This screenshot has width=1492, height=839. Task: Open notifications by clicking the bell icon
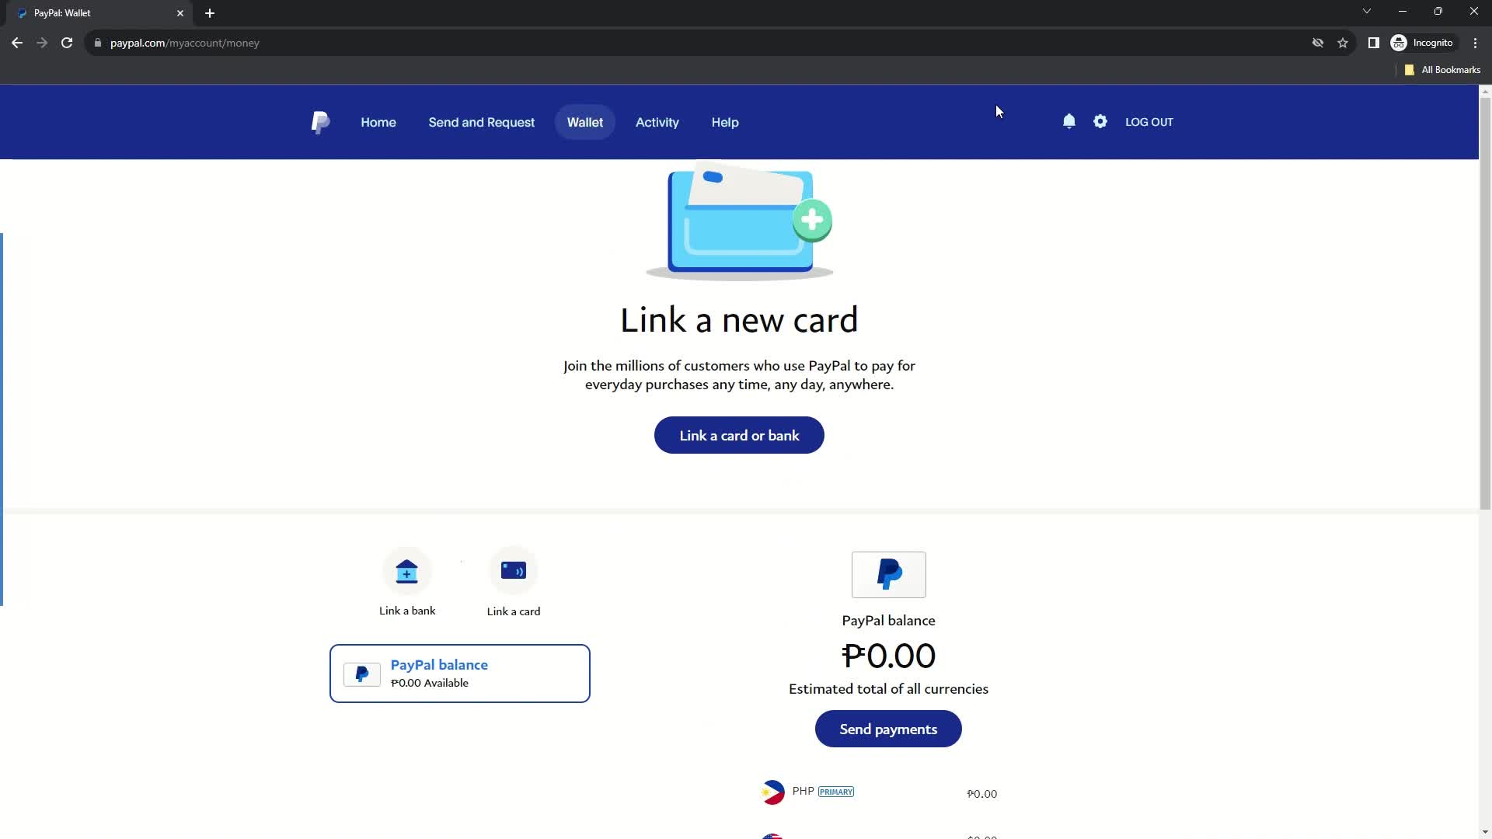click(1068, 121)
